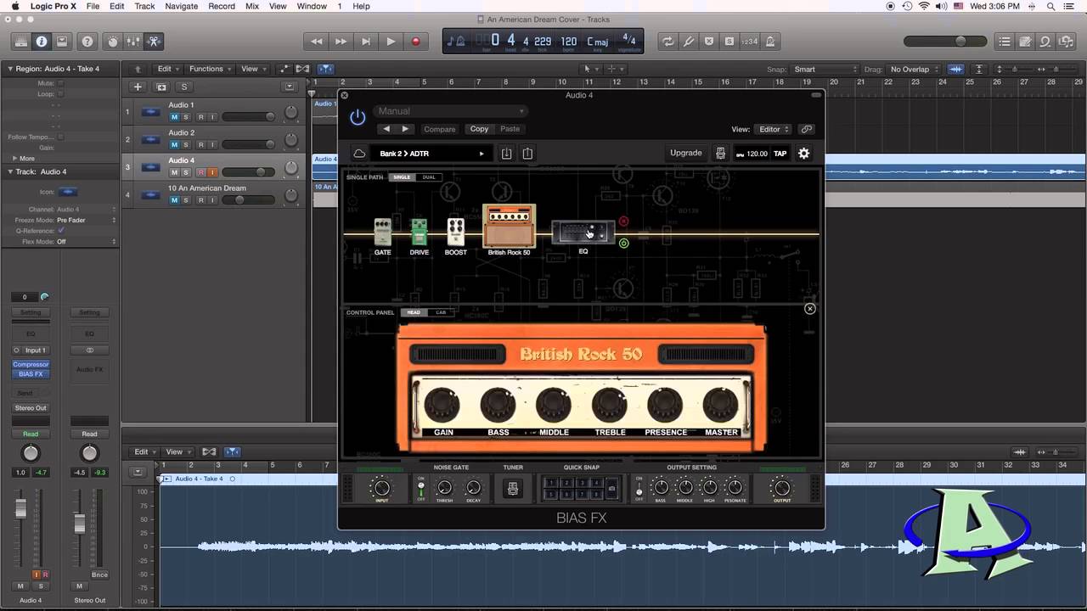This screenshot has height=611, width=1087.
Task: Toggle input monitoring on Audio 4 track
Action: 212,172
